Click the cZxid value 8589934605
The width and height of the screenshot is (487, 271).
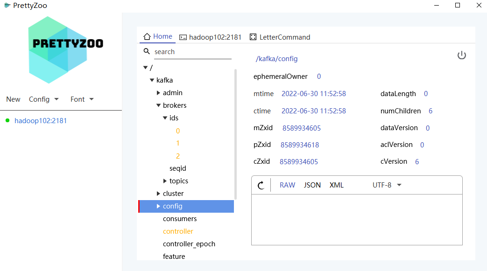click(x=299, y=162)
